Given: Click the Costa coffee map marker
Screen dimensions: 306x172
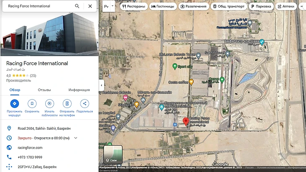Looking at the screenshot, I should [192, 82].
